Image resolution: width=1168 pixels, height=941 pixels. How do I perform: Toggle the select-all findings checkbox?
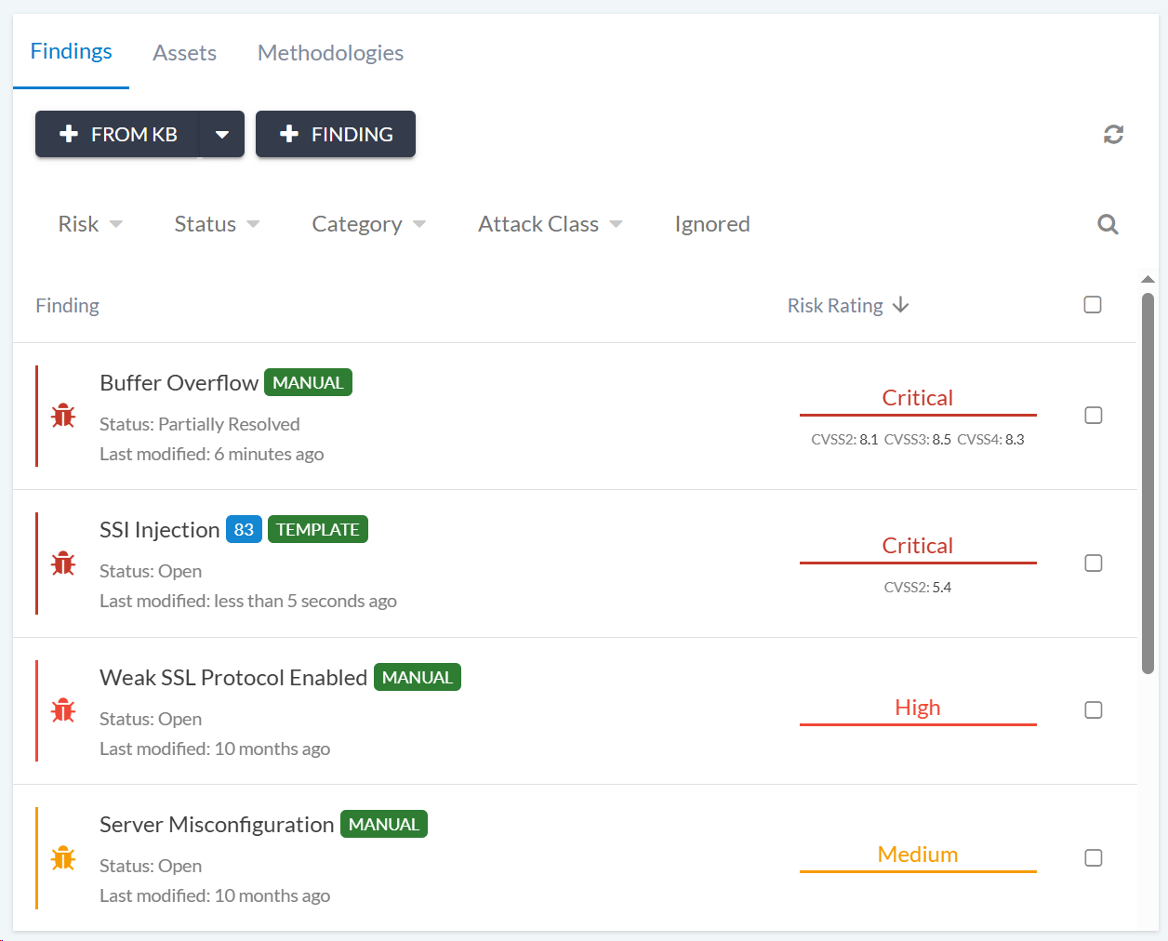1093,305
